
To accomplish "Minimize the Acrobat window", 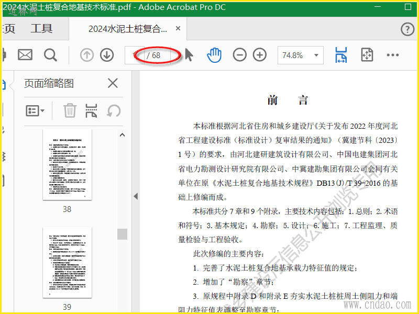I will [378, 7].
